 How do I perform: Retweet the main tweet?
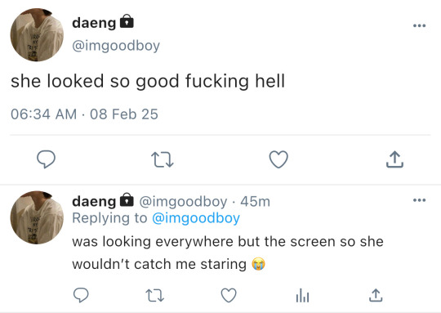163,159
